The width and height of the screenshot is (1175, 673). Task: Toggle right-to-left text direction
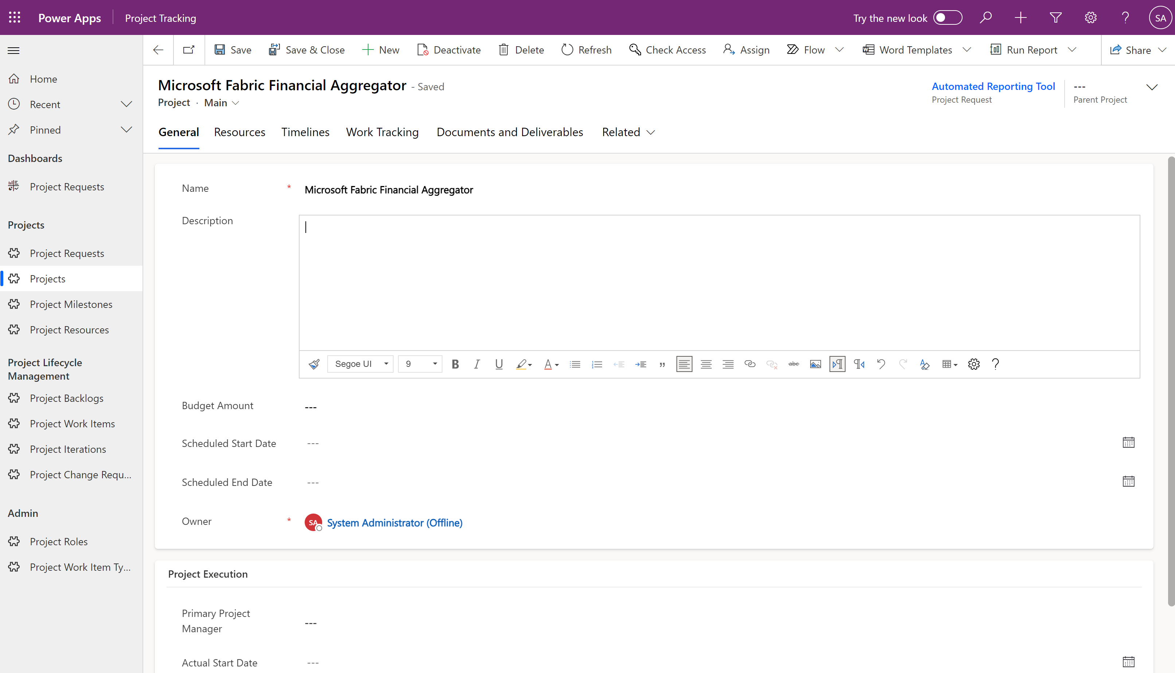(859, 364)
